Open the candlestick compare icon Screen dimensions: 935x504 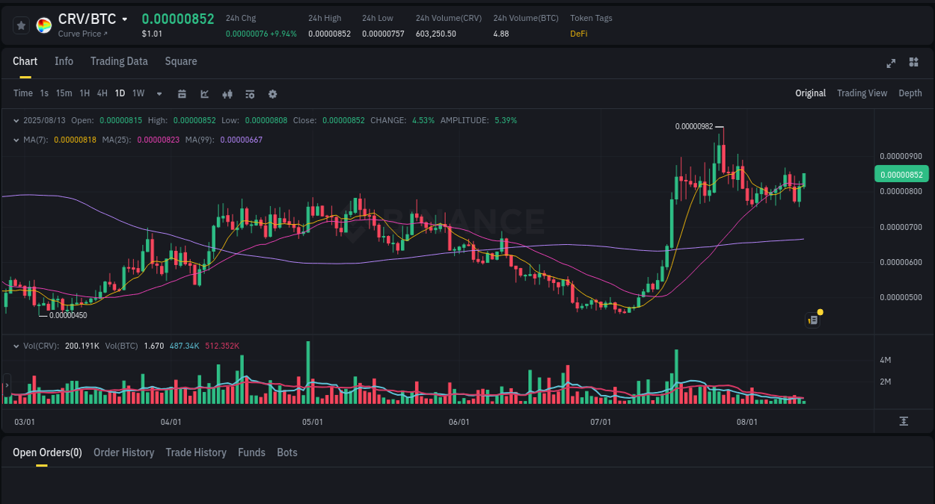[x=227, y=93]
